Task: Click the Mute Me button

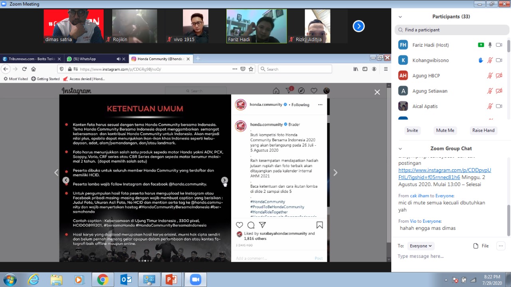Action: [x=445, y=131]
